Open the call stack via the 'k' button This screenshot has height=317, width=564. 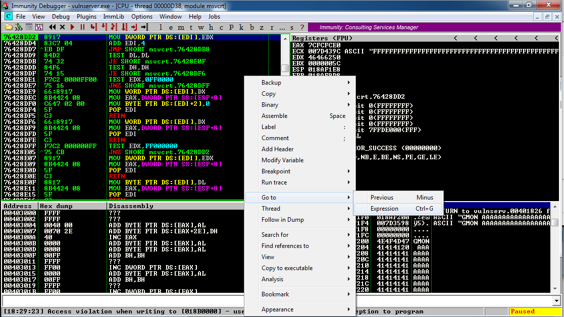tap(242, 27)
